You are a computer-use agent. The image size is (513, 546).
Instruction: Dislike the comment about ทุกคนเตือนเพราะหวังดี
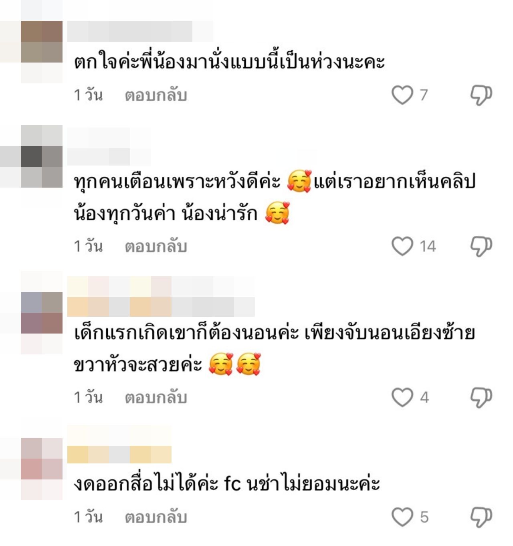point(481,246)
